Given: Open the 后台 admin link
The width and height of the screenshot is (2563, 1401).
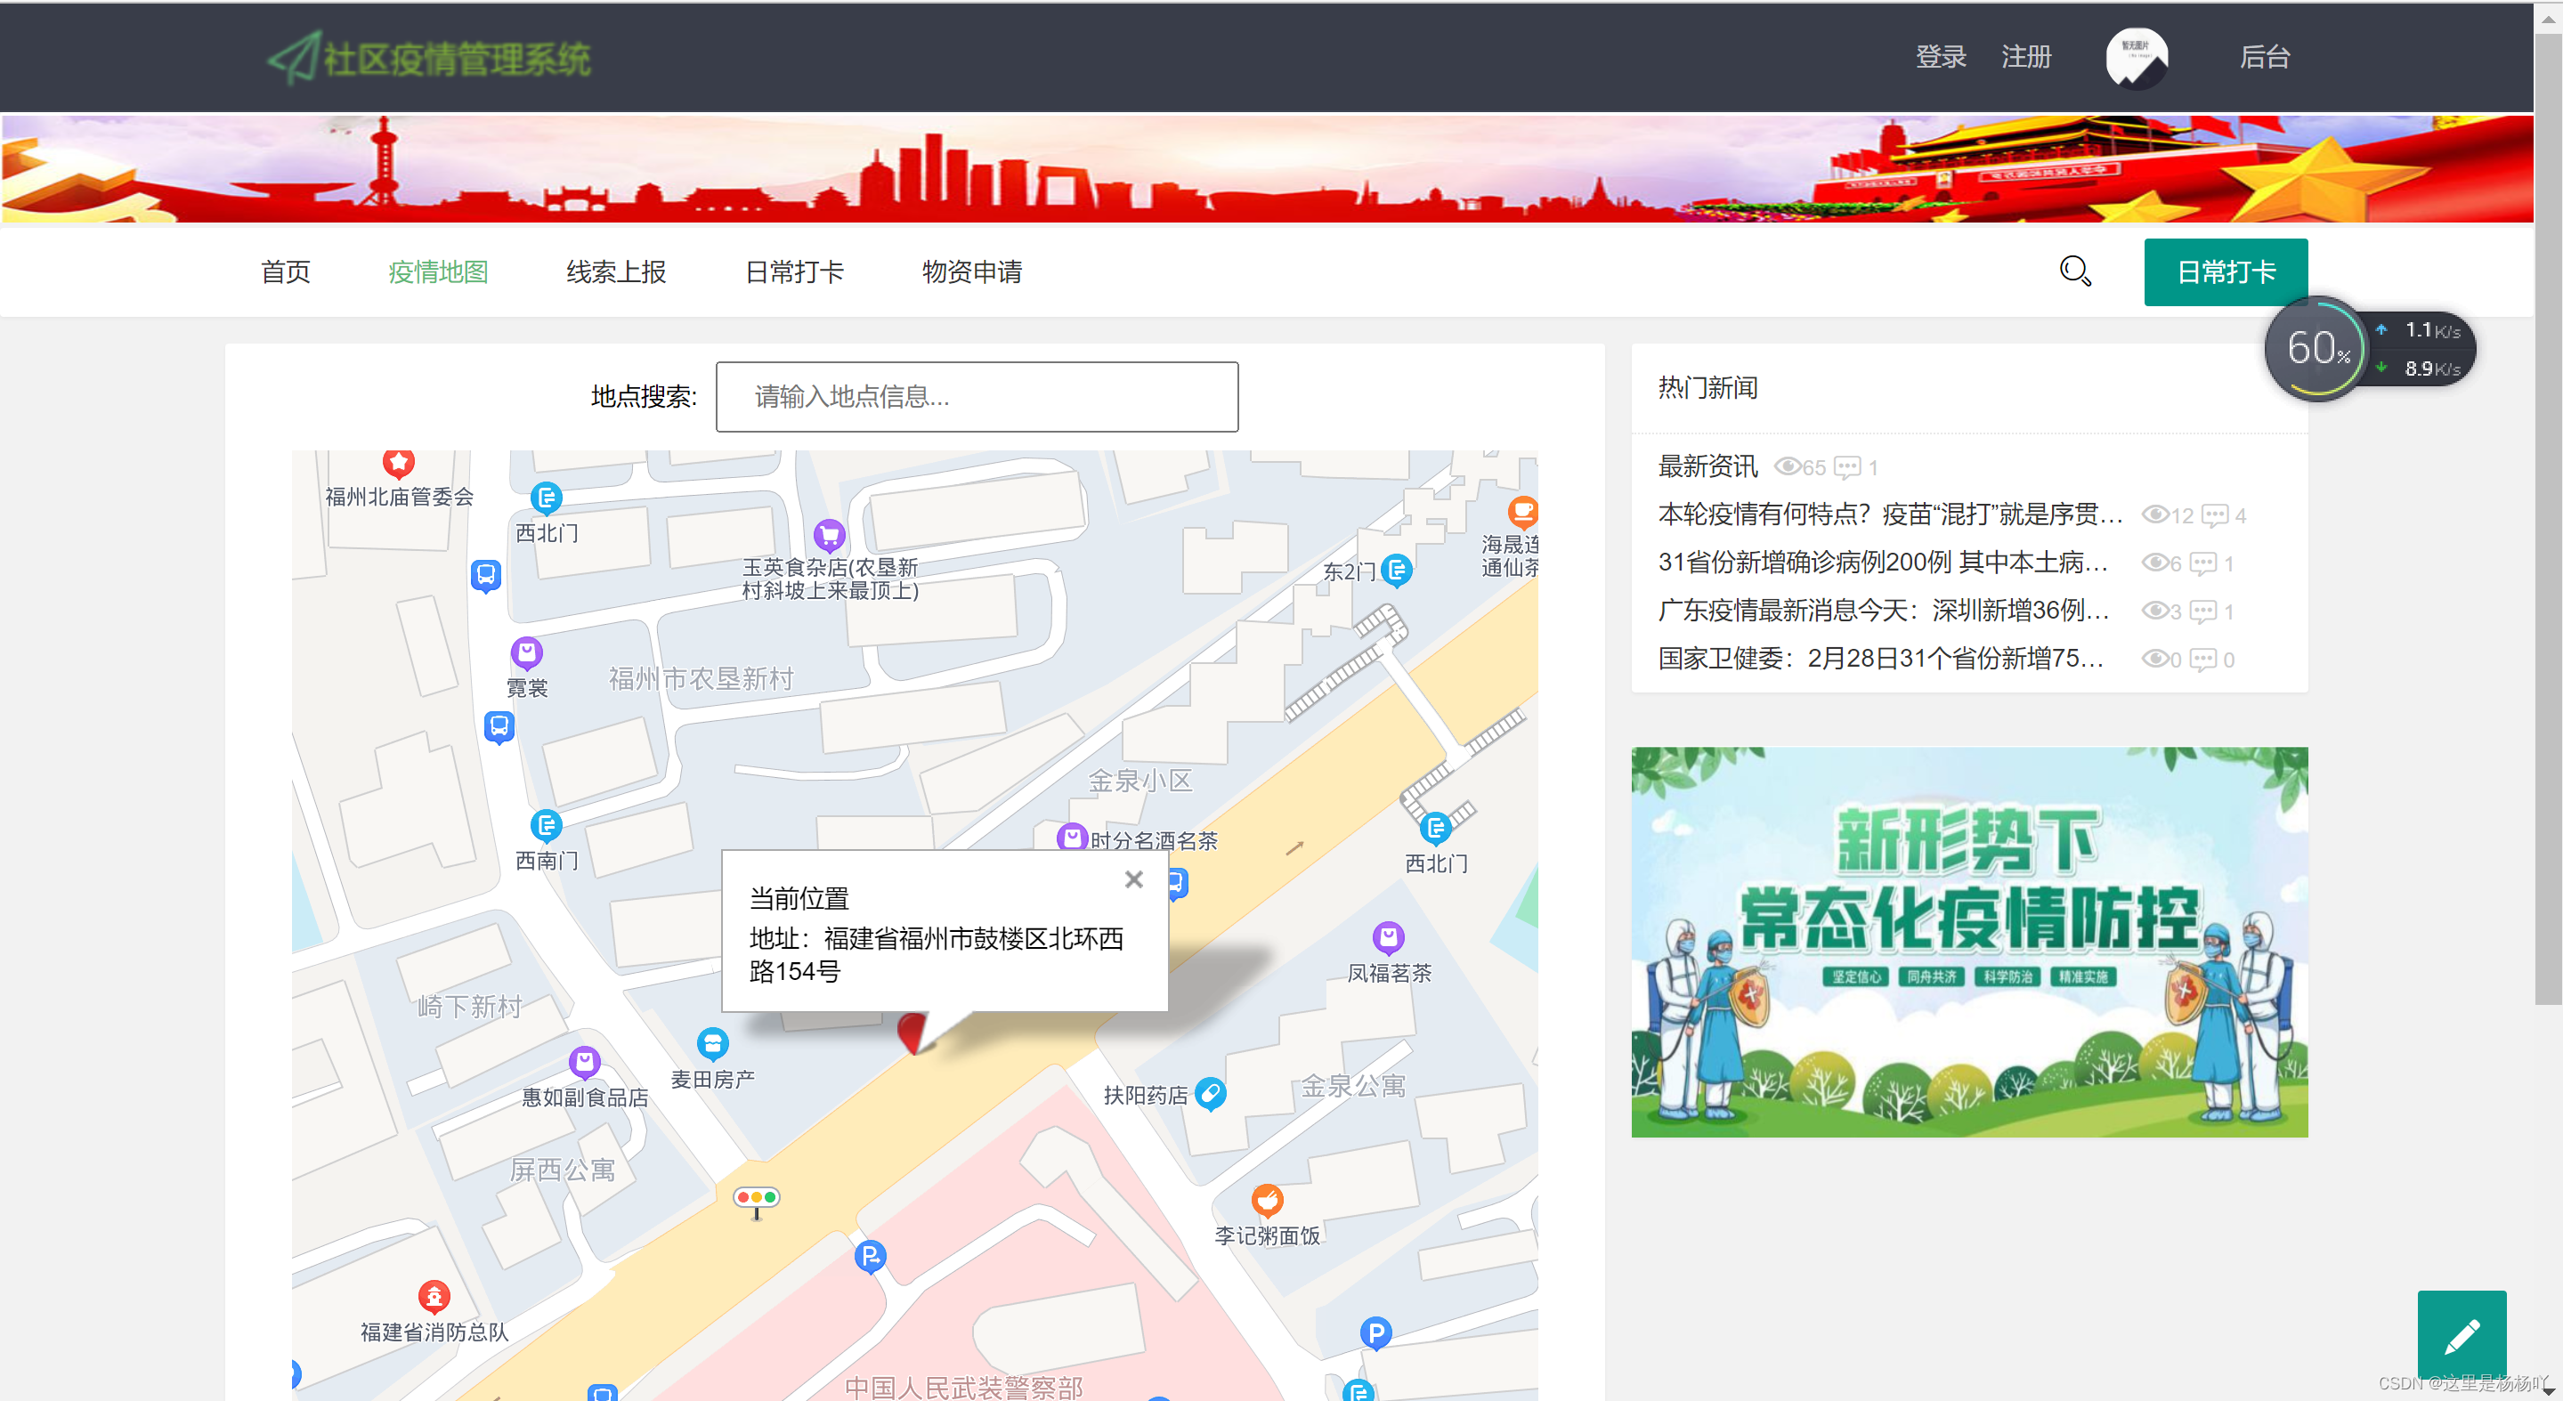Looking at the screenshot, I should click(2264, 58).
